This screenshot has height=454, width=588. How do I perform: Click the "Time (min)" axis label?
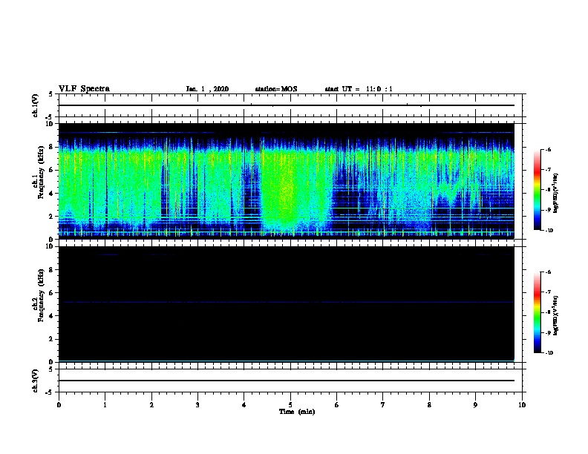297,412
